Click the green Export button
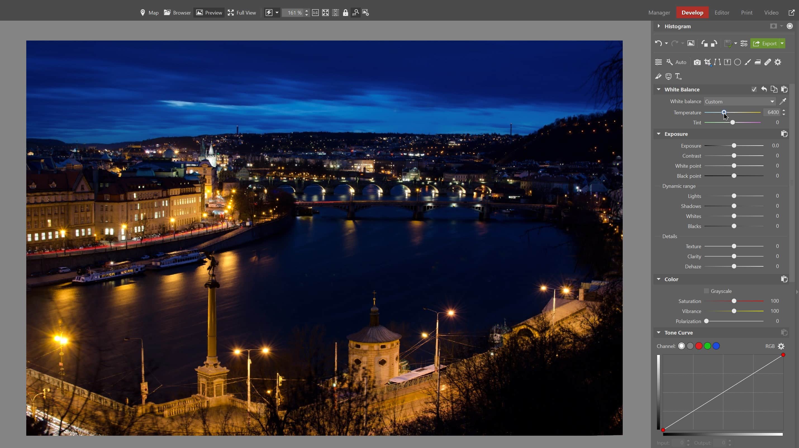 [x=765, y=43]
